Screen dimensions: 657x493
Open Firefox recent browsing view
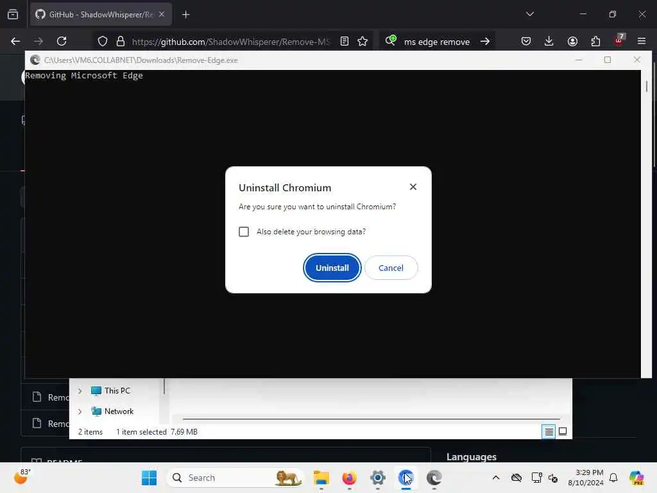point(13,14)
